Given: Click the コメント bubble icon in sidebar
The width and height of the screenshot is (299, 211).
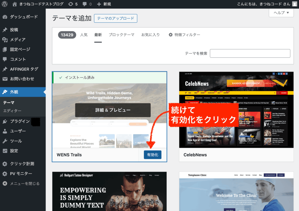Looking at the screenshot, I should [5, 59].
